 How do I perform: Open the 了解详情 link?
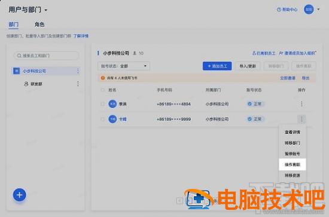[81, 36]
